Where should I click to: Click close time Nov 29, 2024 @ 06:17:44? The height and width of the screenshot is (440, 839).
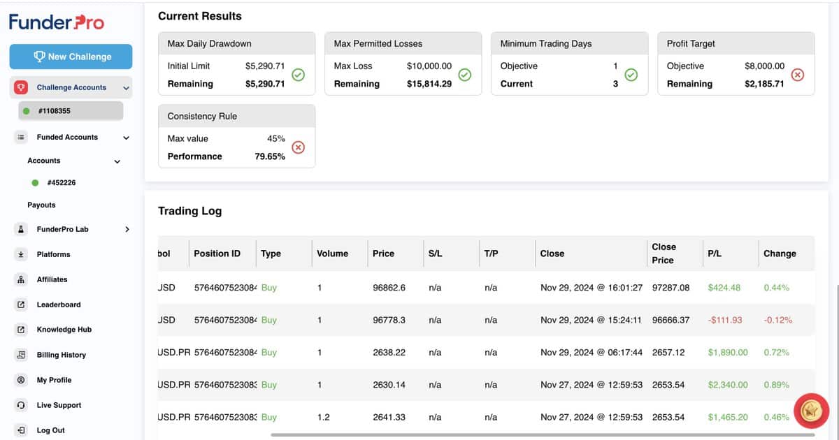point(591,353)
